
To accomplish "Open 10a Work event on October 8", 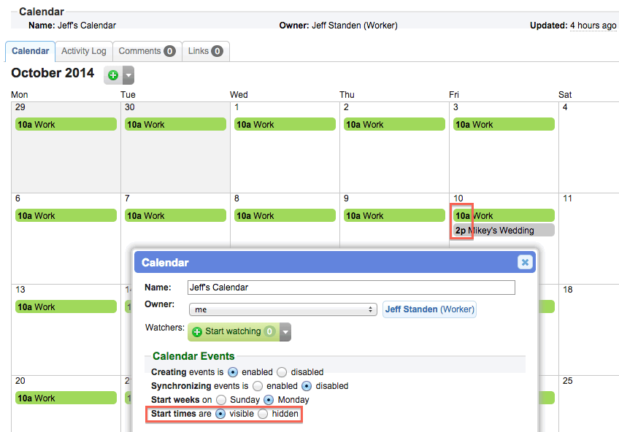I will click(x=285, y=215).
